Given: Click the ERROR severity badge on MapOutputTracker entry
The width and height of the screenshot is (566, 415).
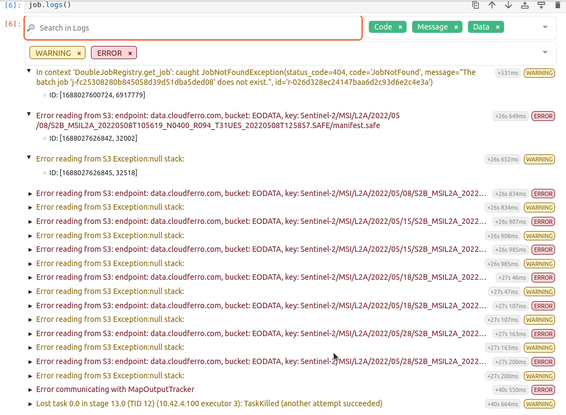Looking at the screenshot, I should pyautogui.click(x=543, y=390).
